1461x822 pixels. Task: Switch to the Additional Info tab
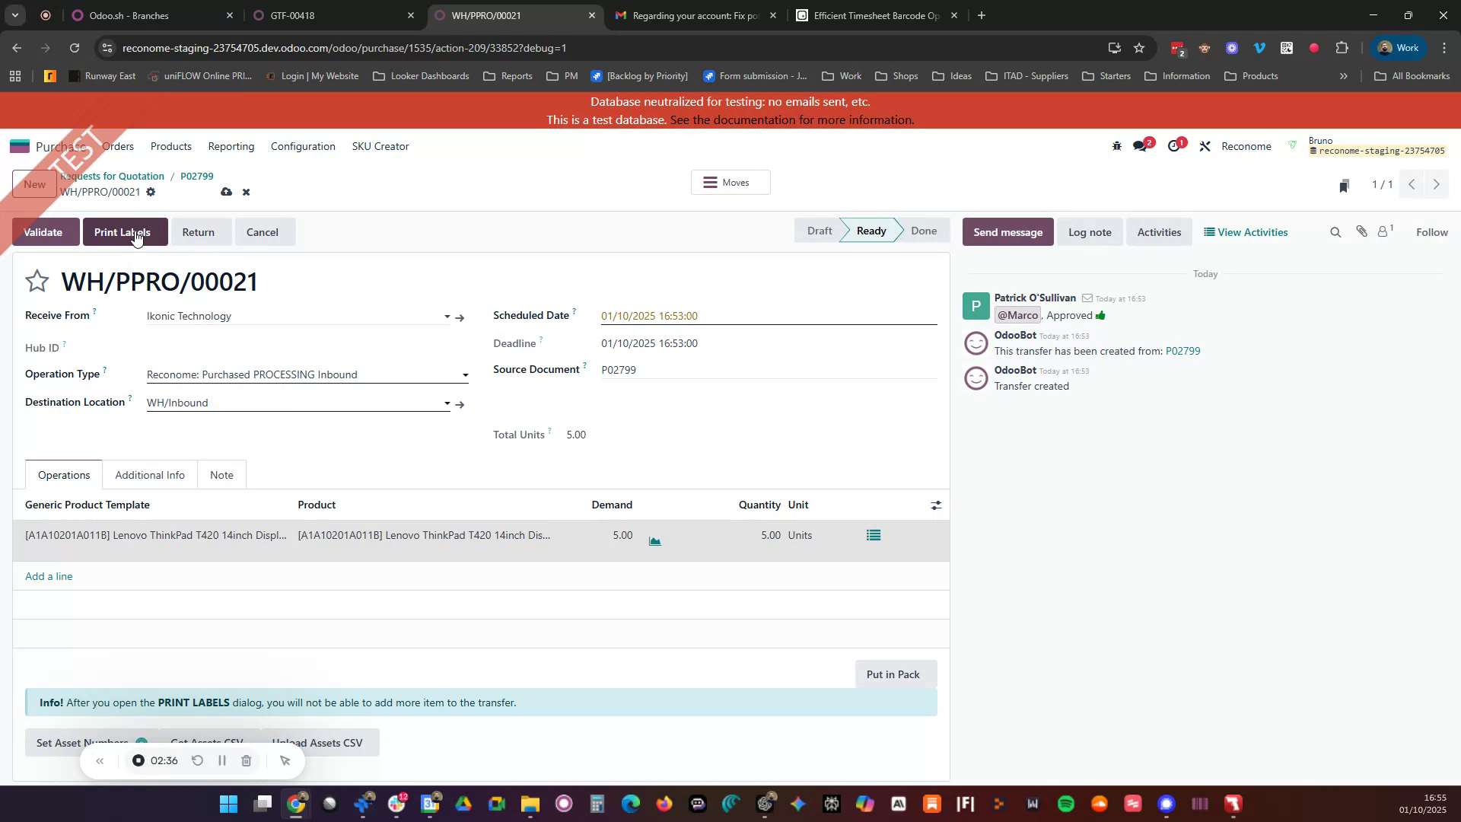(x=150, y=474)
